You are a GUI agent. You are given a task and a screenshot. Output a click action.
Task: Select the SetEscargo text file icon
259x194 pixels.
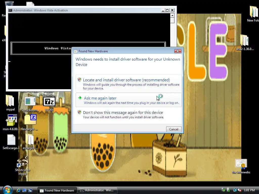tap(11, 142)
